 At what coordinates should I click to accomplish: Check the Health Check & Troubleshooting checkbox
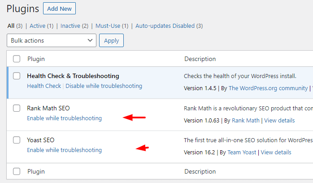click(17, 76)
